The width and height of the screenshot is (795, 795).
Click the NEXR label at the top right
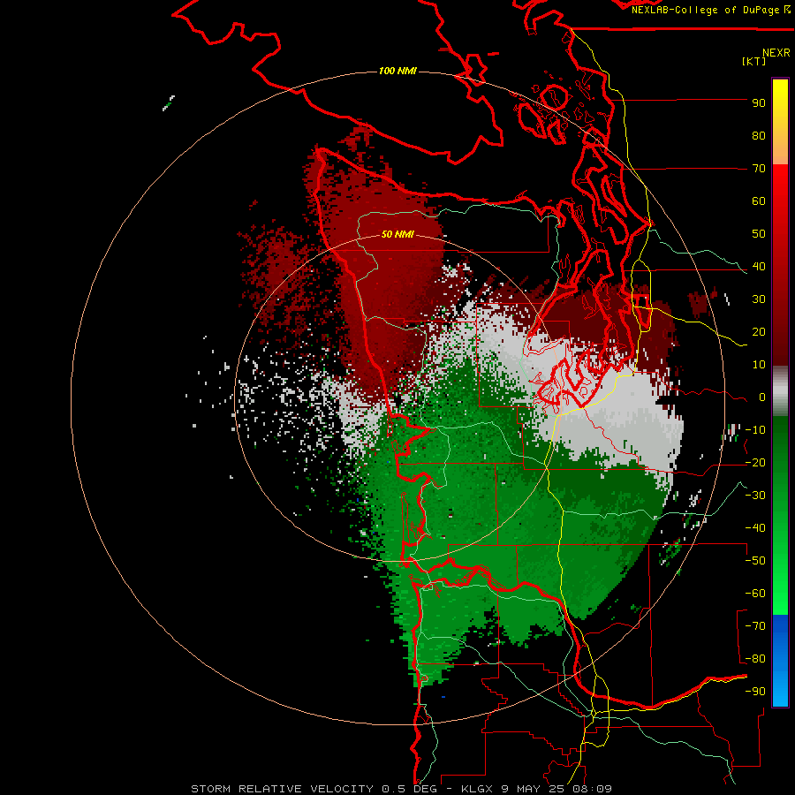pos(776,53)
